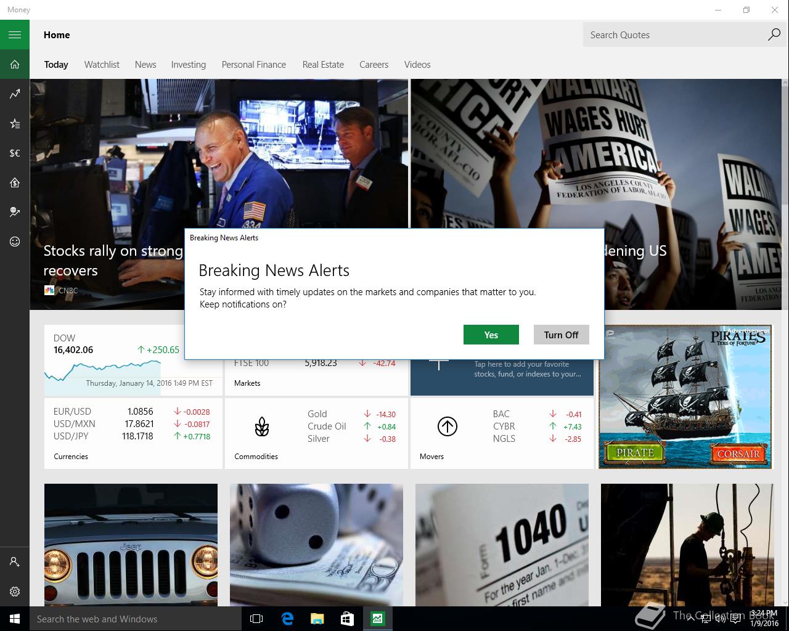Viewport: 789px width, 631px height.
Task: Switch to the Personal Finance tab
Action: (x=254, y=65)
